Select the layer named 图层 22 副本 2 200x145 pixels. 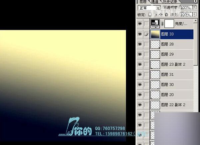pos(173,105)
